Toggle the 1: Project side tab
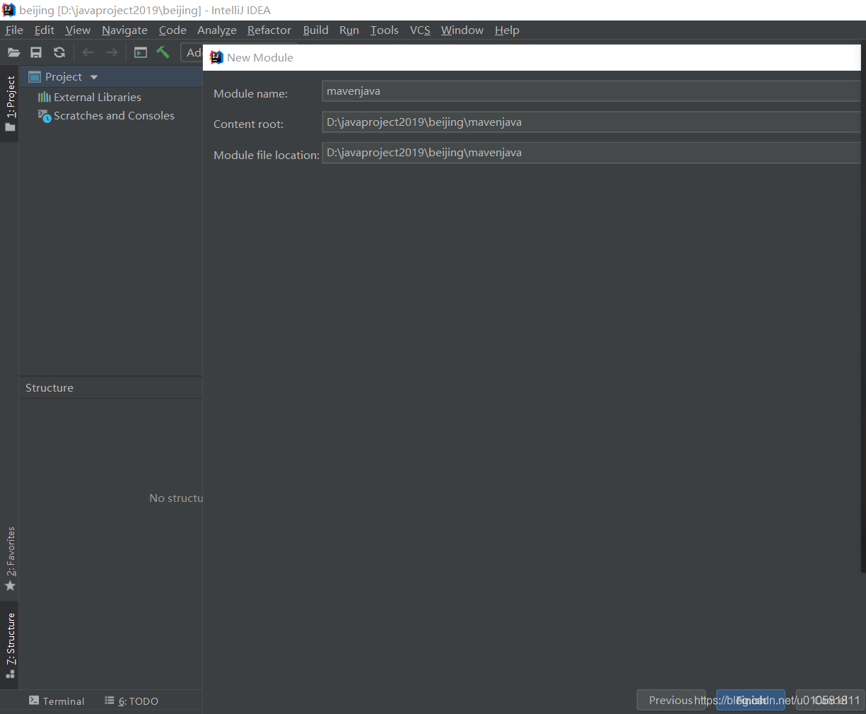Image resolution: width=866 pixels, height=714 pixels. [10, 105]
